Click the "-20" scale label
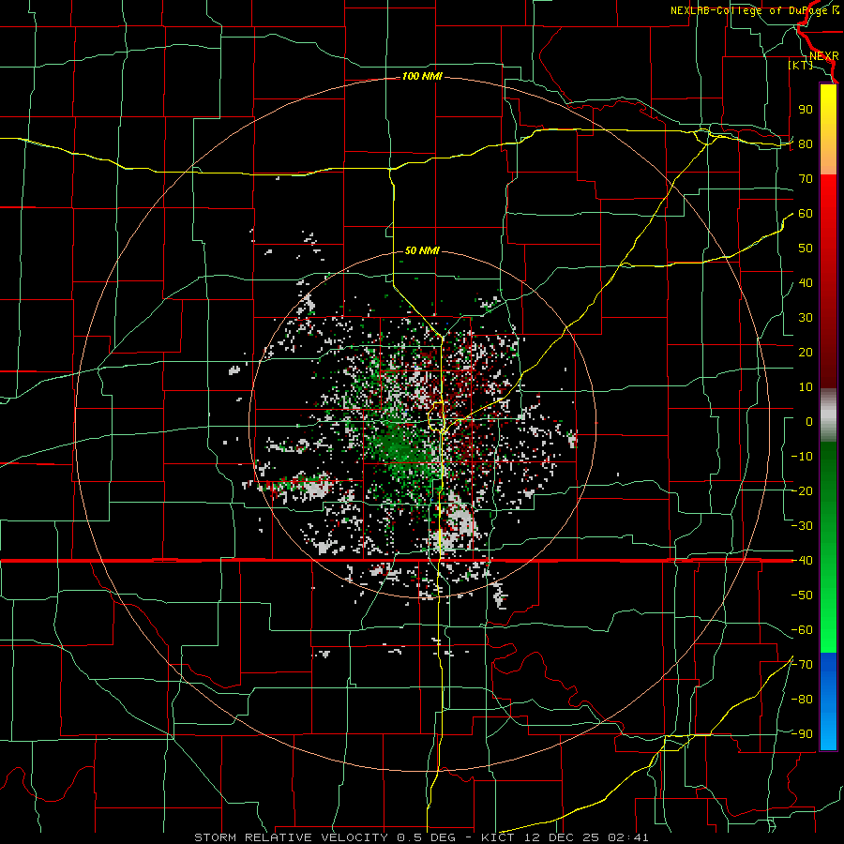The width and height of the screenshot is (844, 844). [802, 491]
